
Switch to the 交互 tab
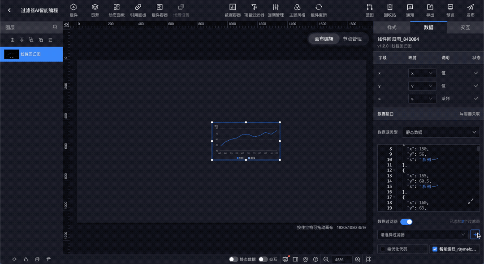pos(465,27)
